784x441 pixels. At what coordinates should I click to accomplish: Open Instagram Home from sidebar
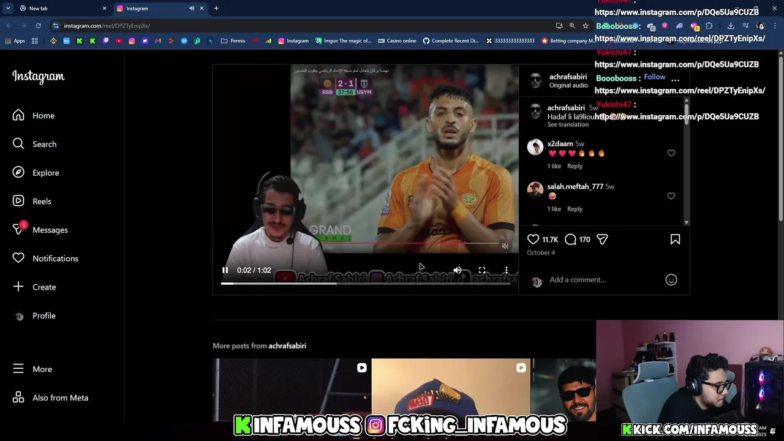(34, 115)
